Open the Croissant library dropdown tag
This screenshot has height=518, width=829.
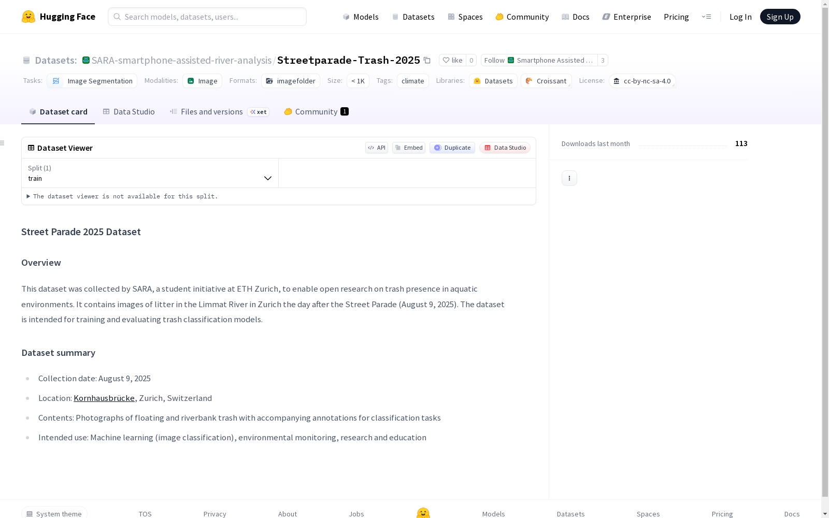(x=546, y=81)
